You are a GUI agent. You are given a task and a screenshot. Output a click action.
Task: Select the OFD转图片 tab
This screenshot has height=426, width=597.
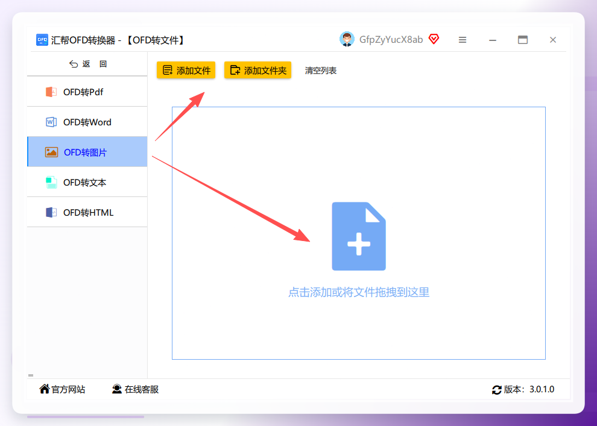(x=87, y=152)
